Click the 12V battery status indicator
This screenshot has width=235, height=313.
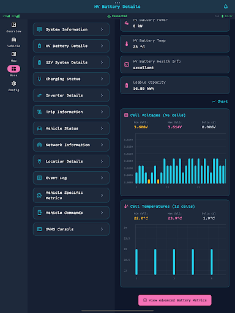[227, 16]
